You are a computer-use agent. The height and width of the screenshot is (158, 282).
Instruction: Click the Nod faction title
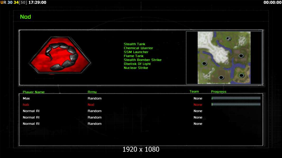coord(26,17)
